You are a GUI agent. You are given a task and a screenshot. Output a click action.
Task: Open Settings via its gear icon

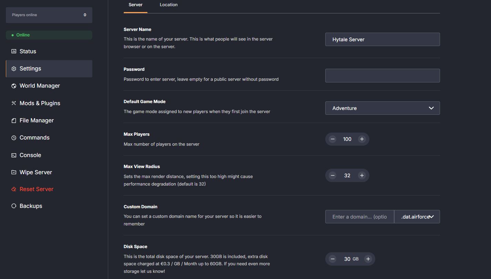click(x=13, y=68)
